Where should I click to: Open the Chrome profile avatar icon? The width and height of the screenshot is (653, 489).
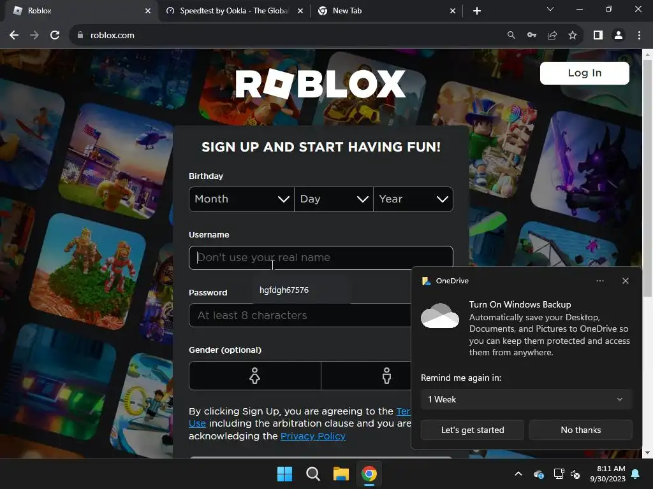pyautogui.click(x=619, y=36)
